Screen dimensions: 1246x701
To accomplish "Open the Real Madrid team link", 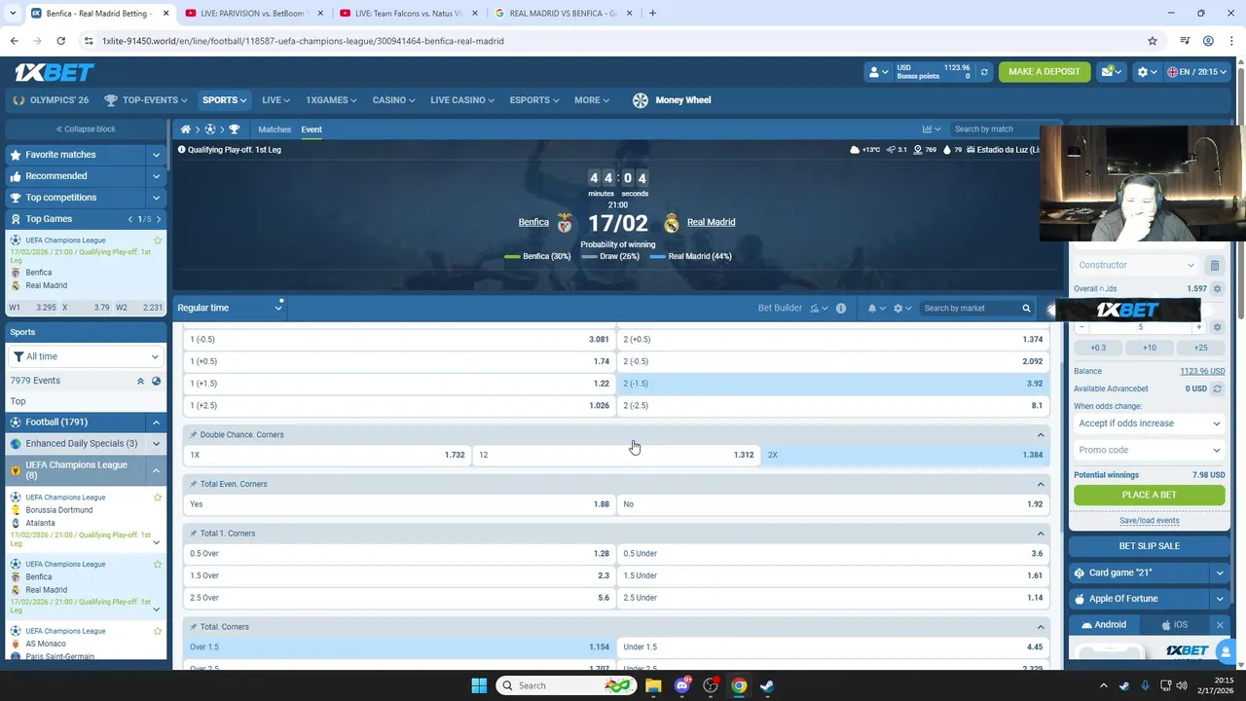I will (711, 222).
